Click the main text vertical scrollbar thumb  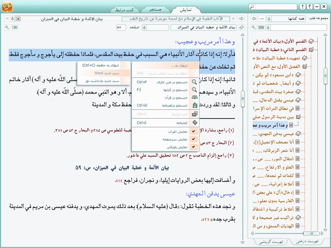[242, 99]
